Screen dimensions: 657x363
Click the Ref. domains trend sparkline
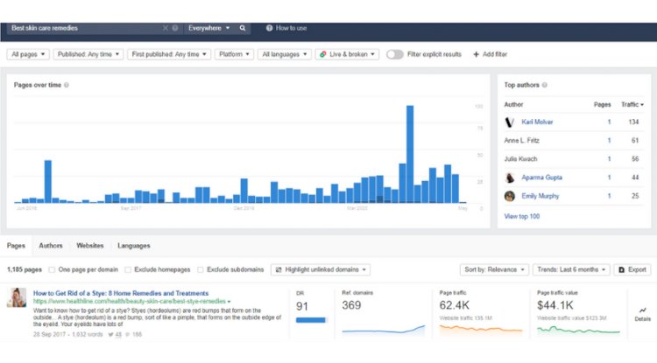(x=384, y=331)
